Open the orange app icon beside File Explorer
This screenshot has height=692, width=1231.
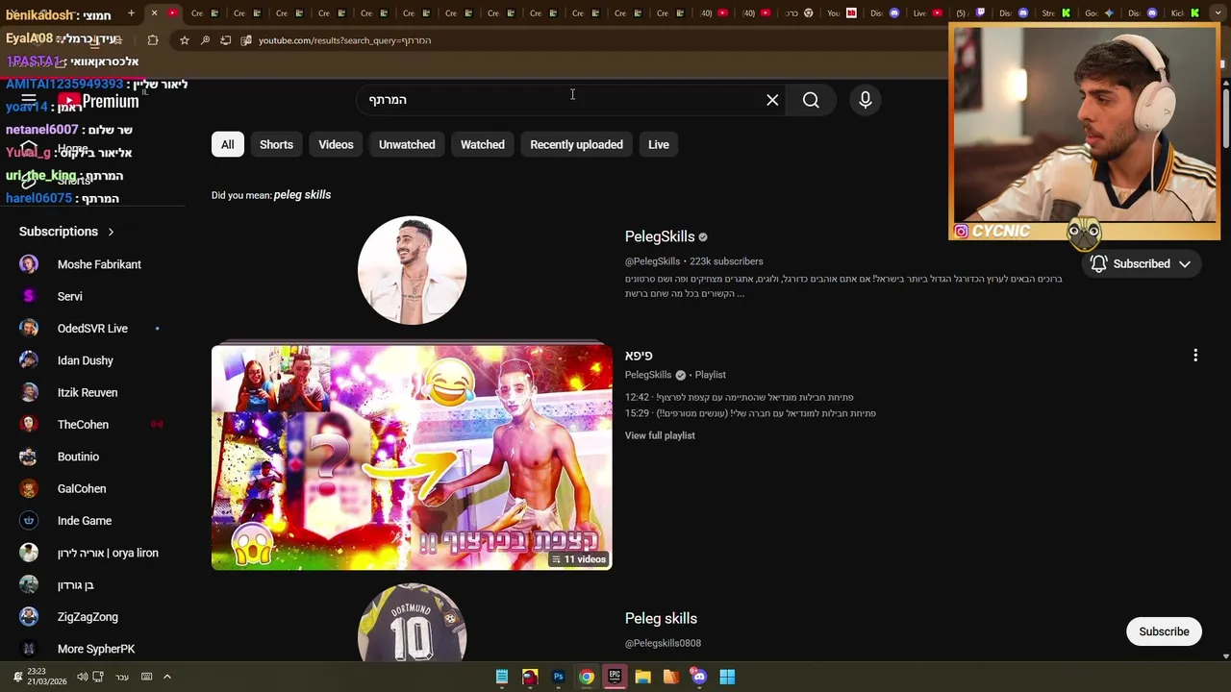tap(670, 677)
